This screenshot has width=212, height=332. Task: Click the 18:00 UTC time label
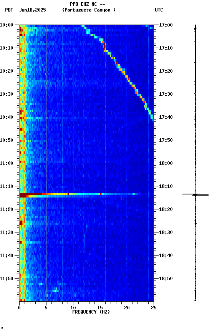pos(166,163)
